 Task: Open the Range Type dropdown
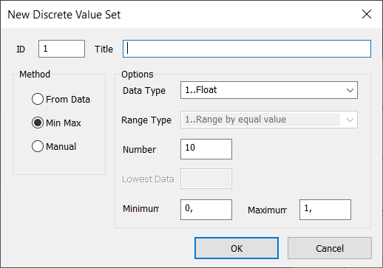tap(269, 120)
